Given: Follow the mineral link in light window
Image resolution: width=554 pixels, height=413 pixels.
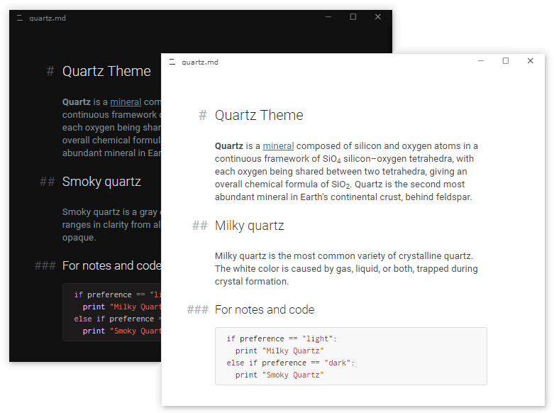Looking at the screenshot, I should click(278, 146).
